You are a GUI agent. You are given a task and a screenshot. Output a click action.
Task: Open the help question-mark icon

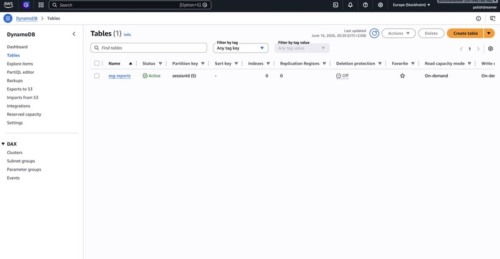365,5
